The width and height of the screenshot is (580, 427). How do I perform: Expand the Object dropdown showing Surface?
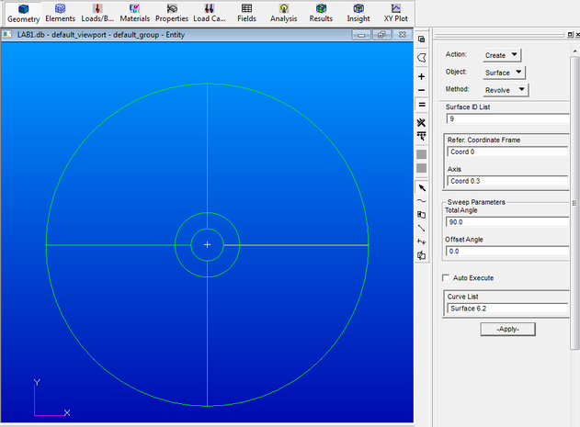pyautogui.click(x=506, y=73)
